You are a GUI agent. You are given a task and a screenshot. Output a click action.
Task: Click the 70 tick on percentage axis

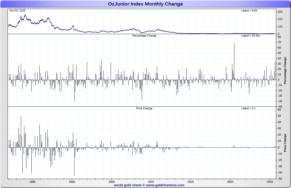point(279,42)
